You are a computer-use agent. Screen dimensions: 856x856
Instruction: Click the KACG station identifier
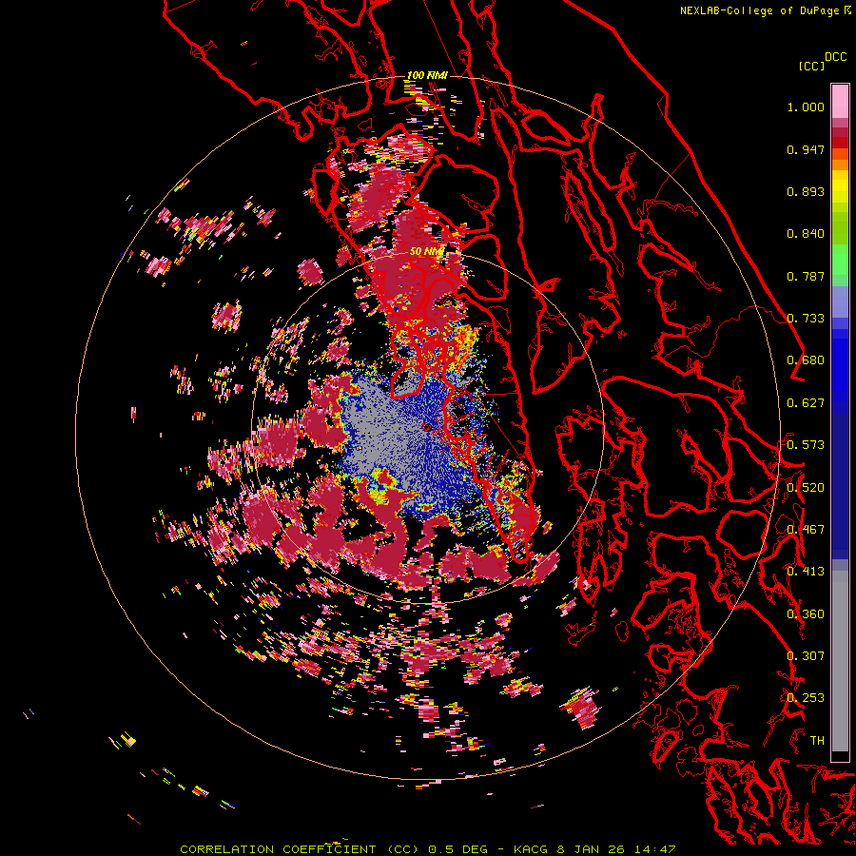[x=530, y=849]
